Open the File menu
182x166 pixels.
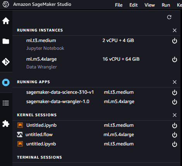tap(118, 5)
